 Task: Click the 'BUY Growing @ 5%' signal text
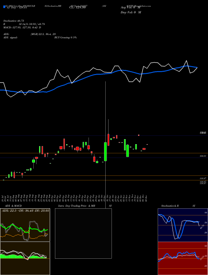tap(65, 37)
